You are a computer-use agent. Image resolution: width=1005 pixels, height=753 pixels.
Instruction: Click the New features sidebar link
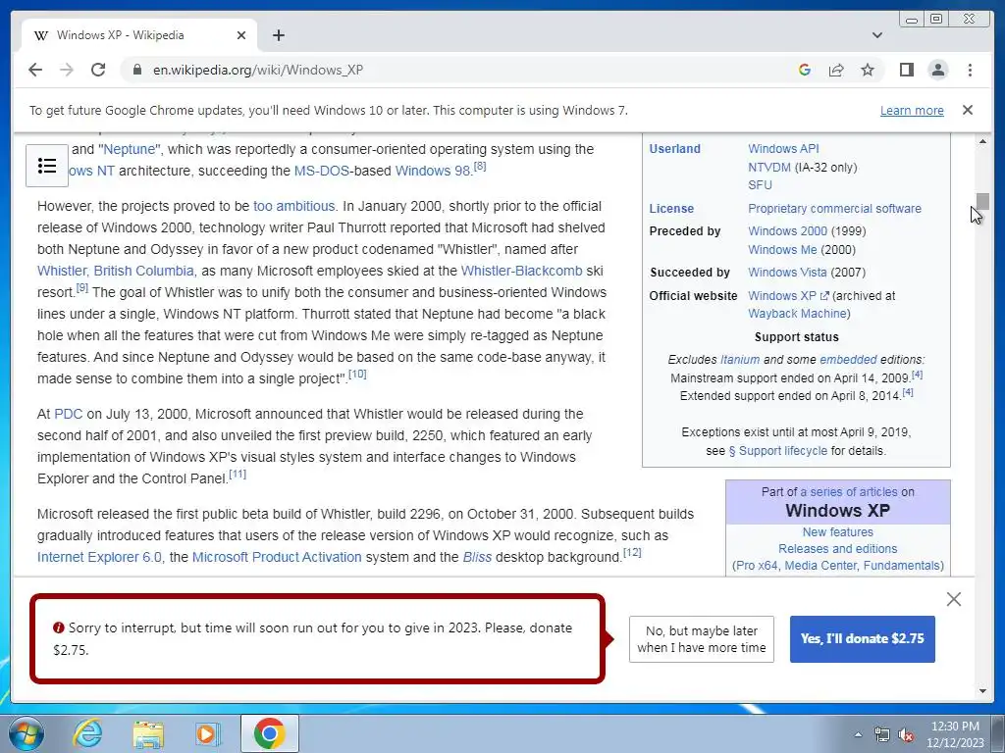point(838,532)
